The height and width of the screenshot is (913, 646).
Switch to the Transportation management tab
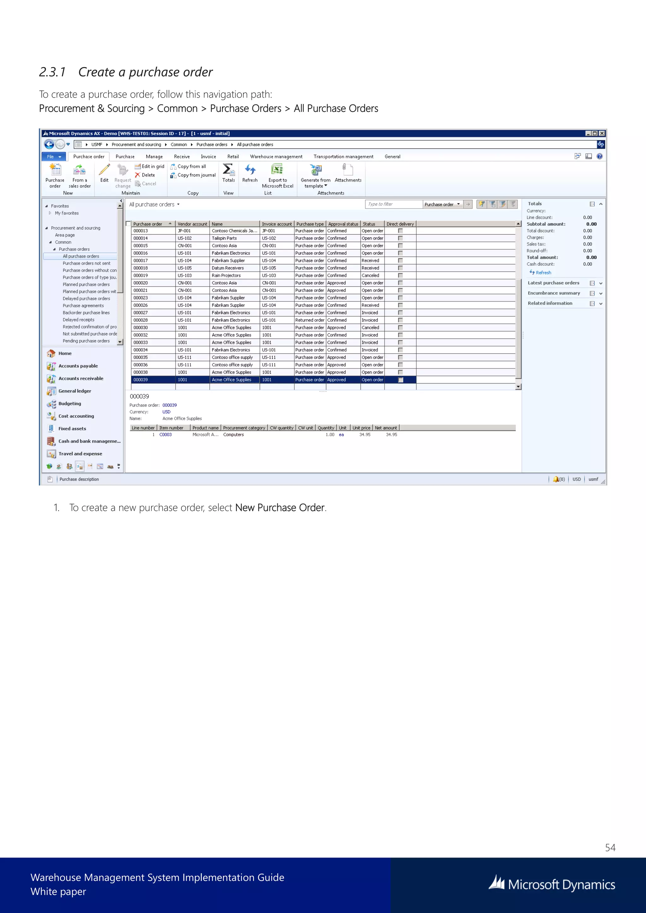(343, 157)
